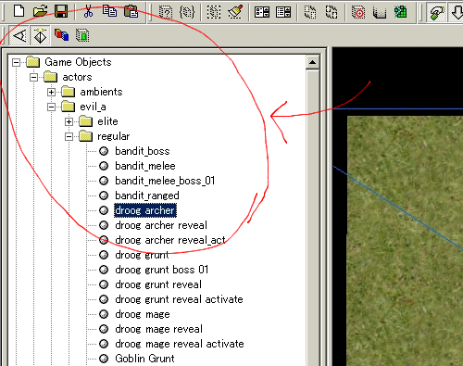
Task: Click the second dotted rotate-arrows icon
Action: coord(332,12)
